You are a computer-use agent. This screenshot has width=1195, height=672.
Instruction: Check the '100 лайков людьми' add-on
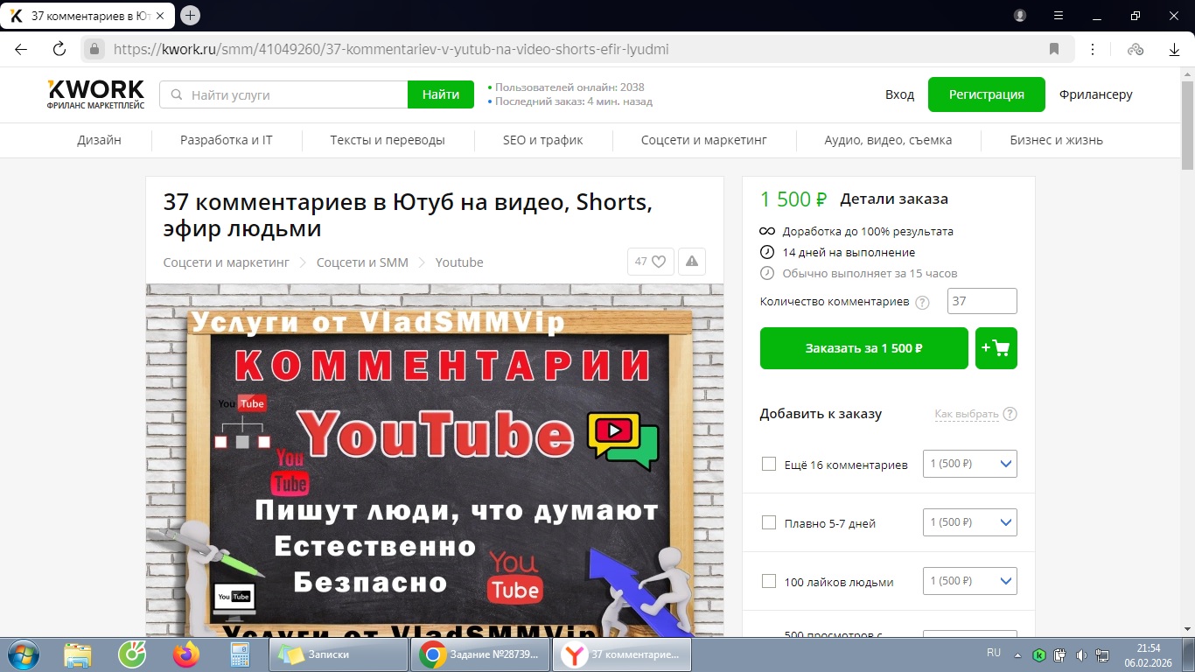click(769, 581)
